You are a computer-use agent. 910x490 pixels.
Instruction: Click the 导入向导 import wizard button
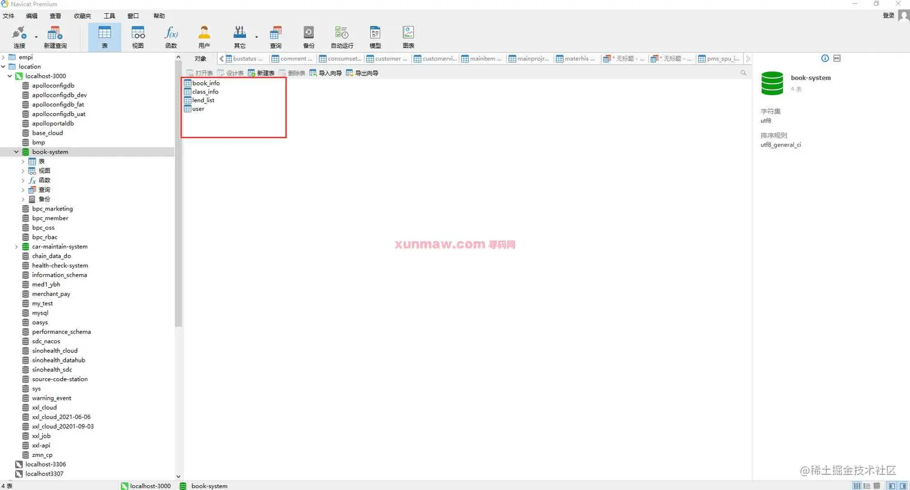point(326,73)
